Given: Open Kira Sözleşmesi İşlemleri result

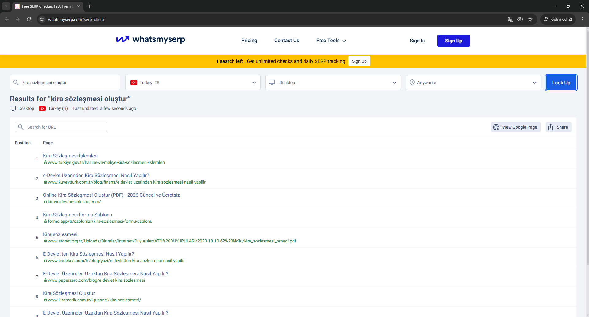Looking at the screenshot, I should (70, 156).
